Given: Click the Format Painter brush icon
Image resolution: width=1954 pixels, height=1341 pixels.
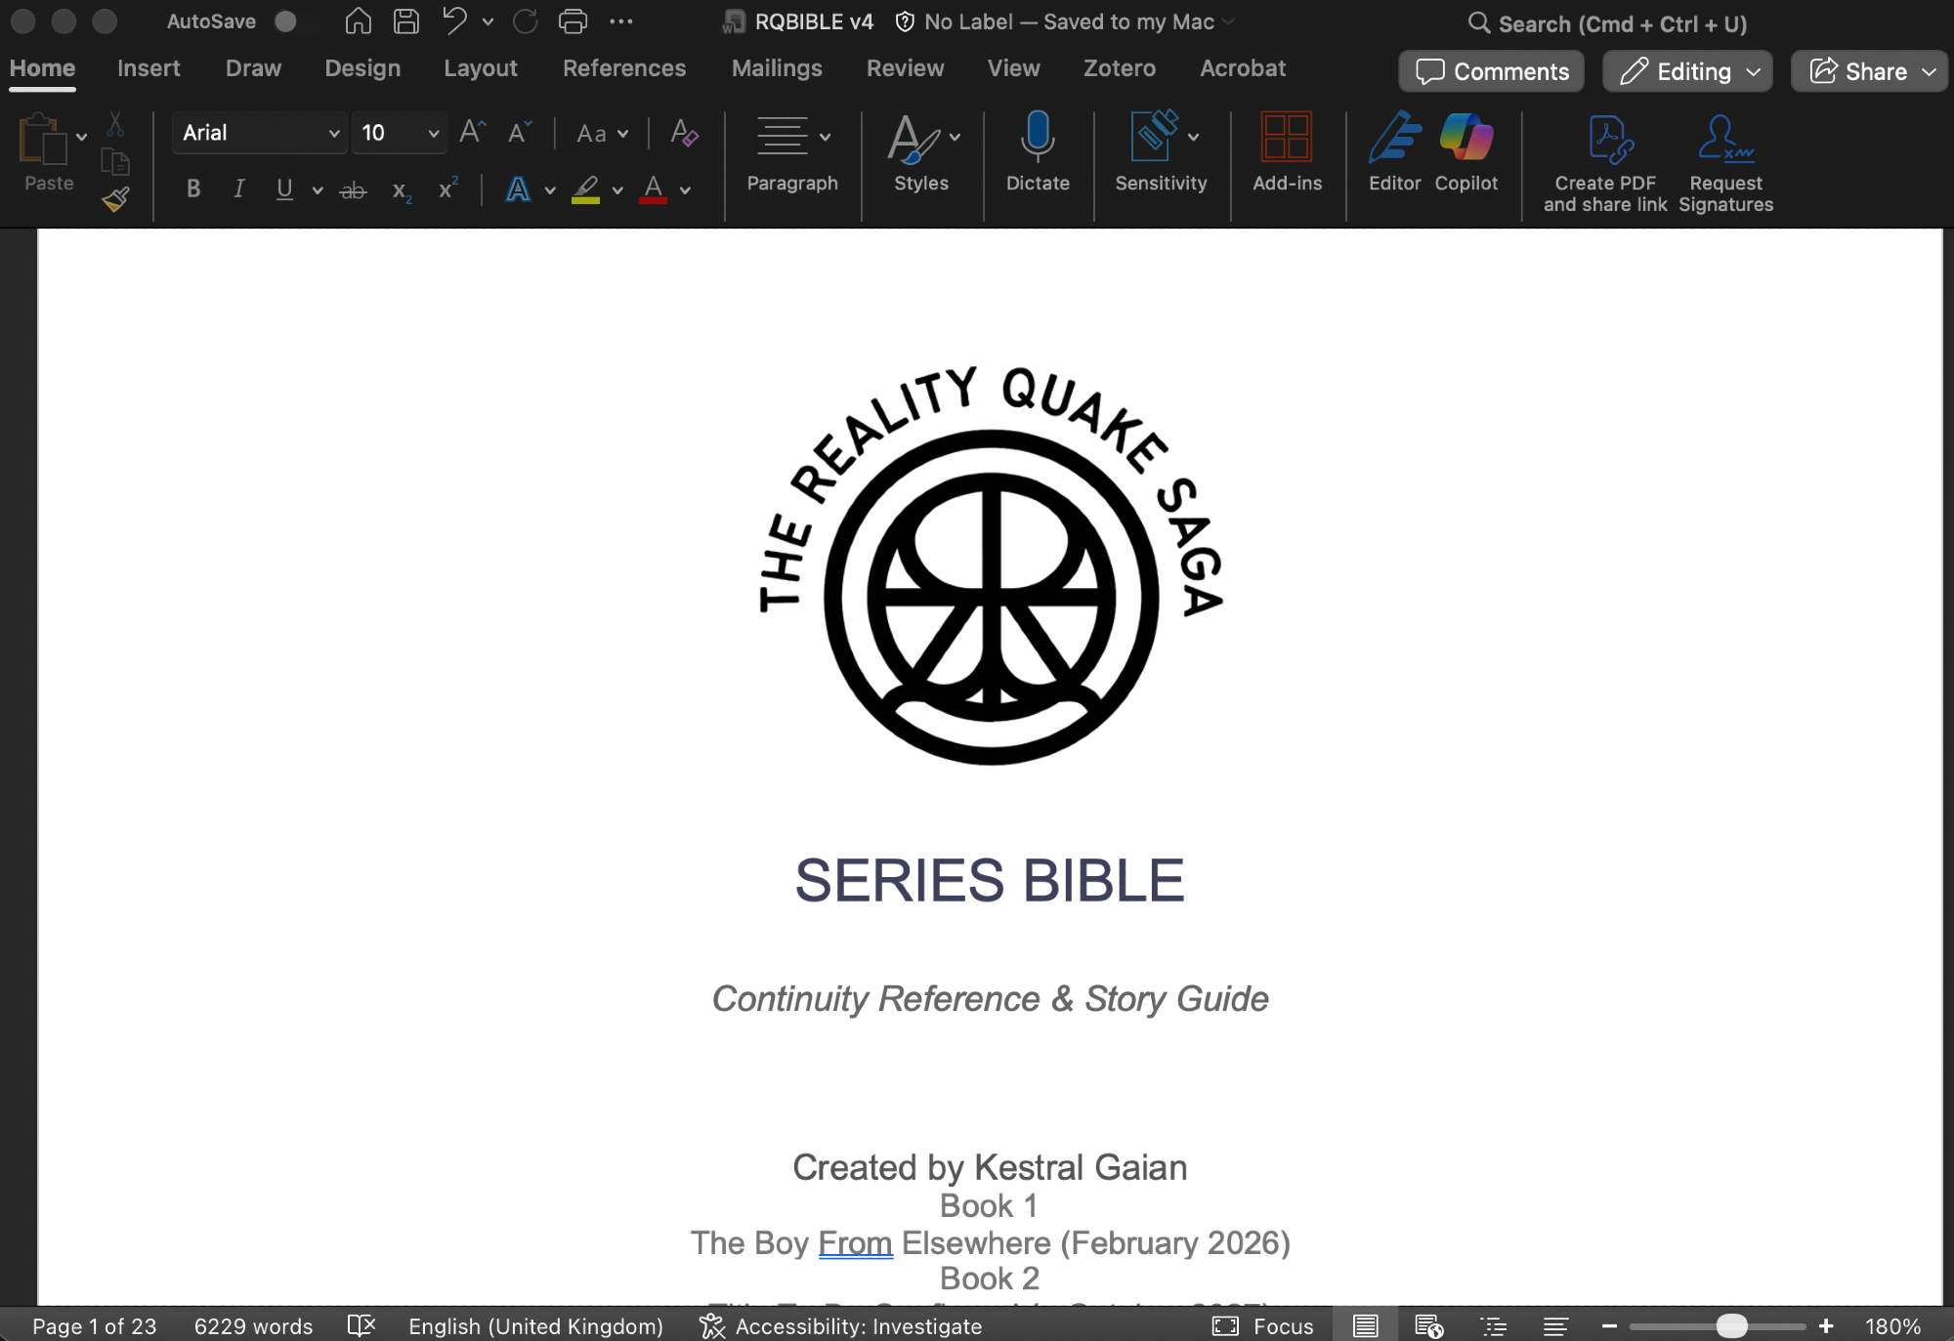Looking at the screenshot, I should click(x=115, y=199).
